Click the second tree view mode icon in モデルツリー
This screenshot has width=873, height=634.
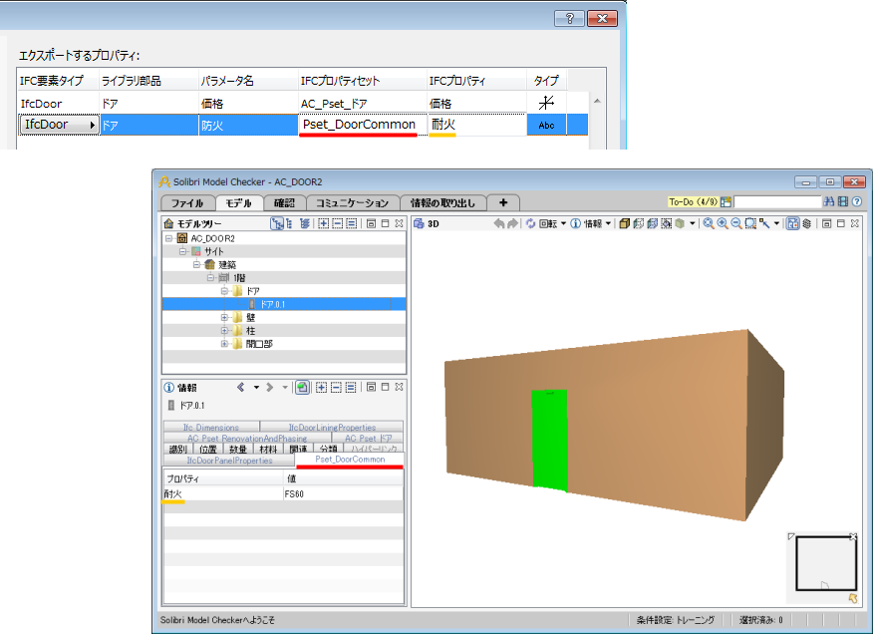point(289,223)
